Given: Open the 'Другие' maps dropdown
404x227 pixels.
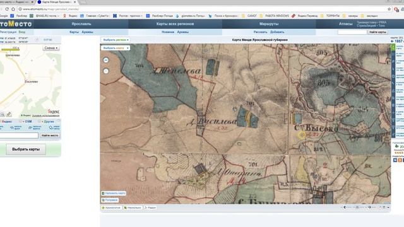Looking at the screenshot, I should [49, 122].
